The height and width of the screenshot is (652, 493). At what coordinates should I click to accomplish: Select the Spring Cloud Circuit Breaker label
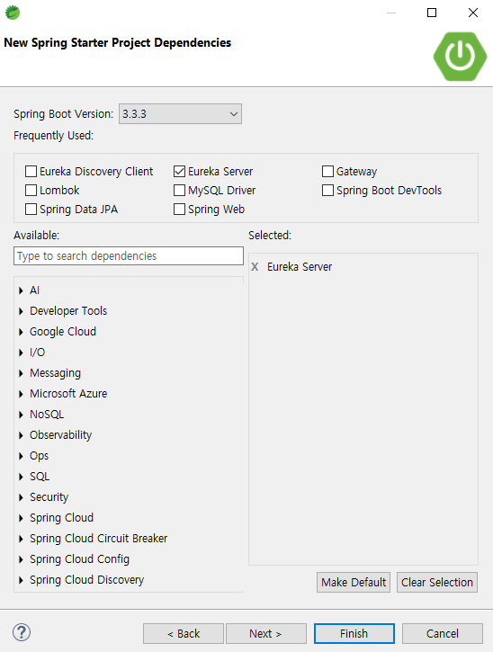(x=99, y=539)
